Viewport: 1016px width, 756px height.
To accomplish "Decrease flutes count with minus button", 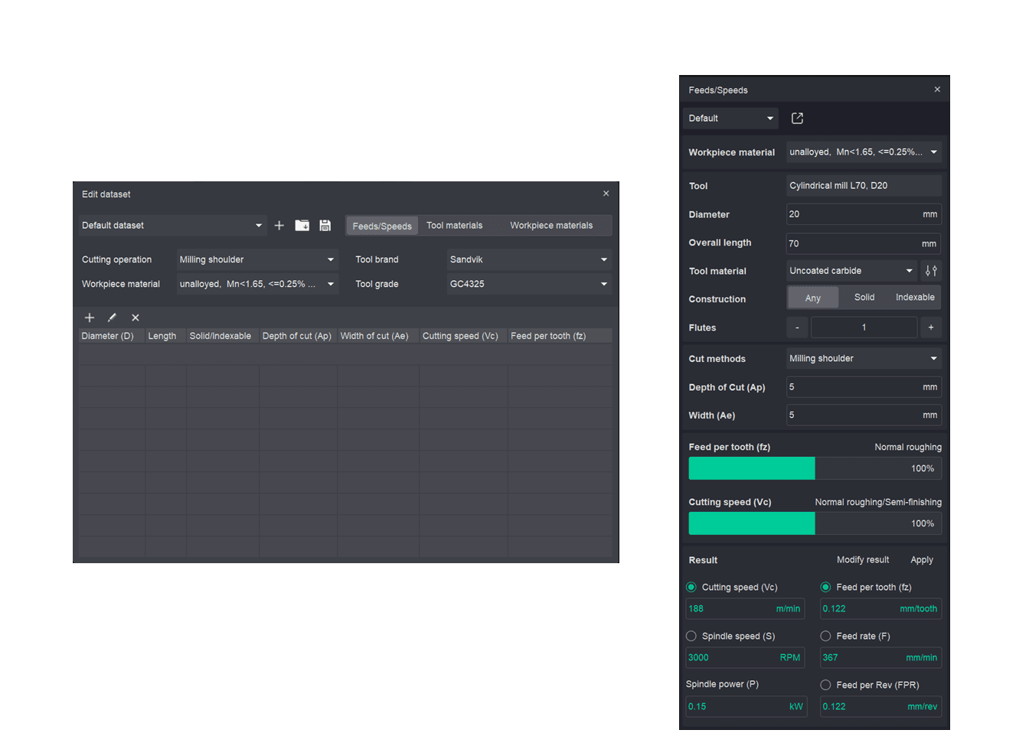I will pos(797,327).
